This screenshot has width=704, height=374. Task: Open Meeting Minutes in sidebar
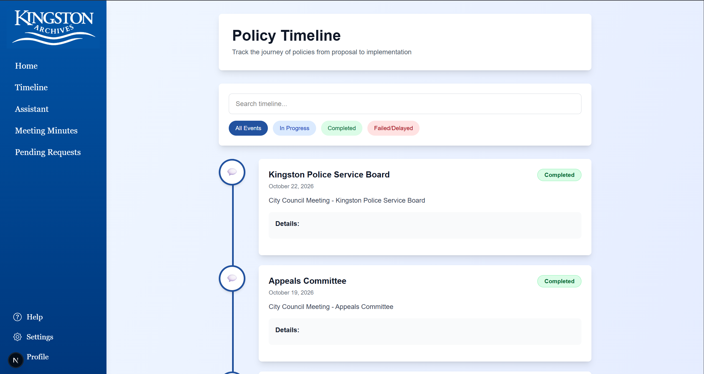tap(46, 131)
